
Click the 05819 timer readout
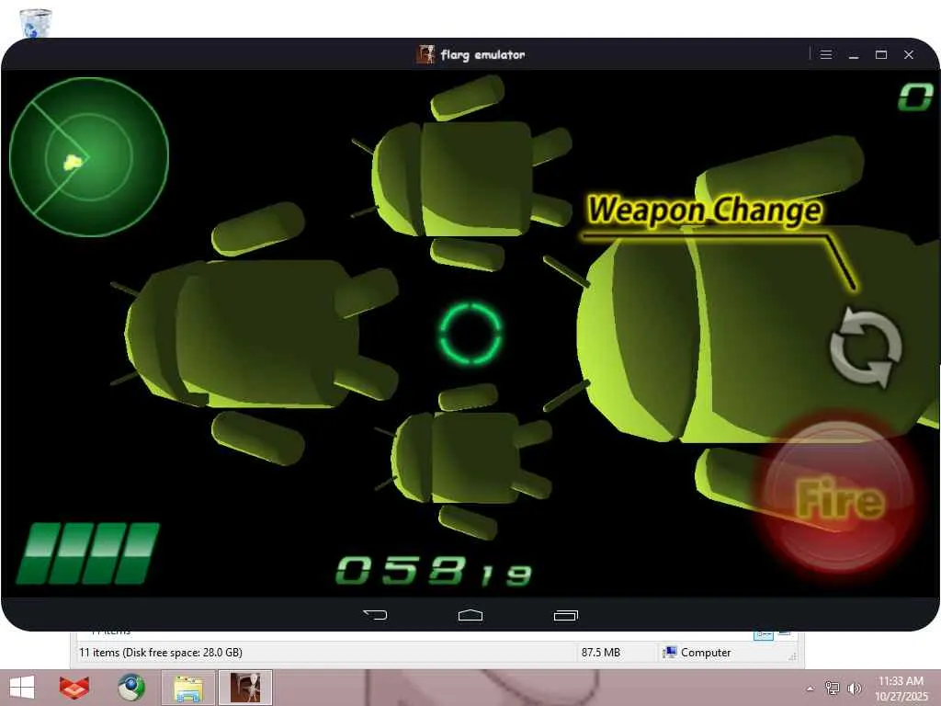point(434,571)
